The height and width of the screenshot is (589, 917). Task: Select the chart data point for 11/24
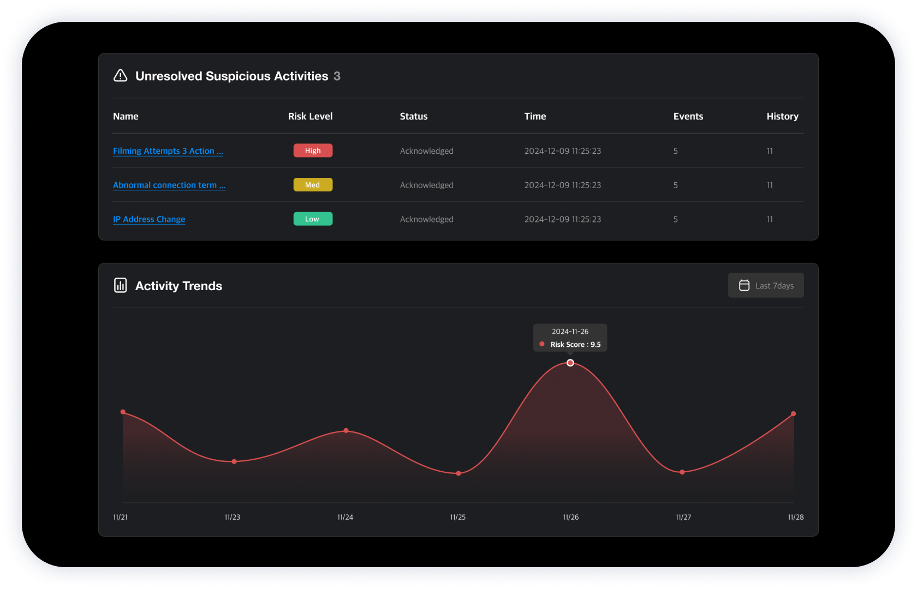pyautogui.click(x=346, y=430)
